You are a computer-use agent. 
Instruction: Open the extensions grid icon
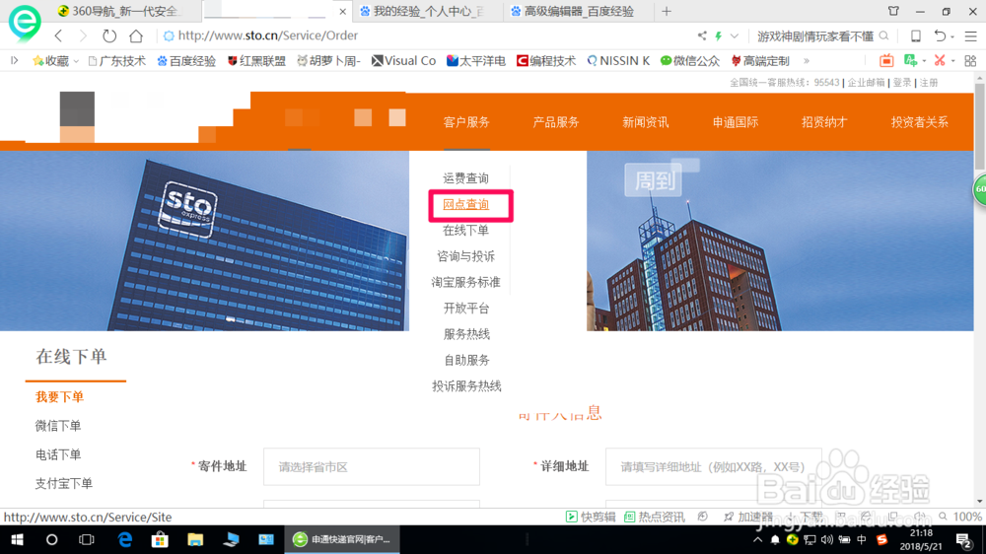coord(970,60)
